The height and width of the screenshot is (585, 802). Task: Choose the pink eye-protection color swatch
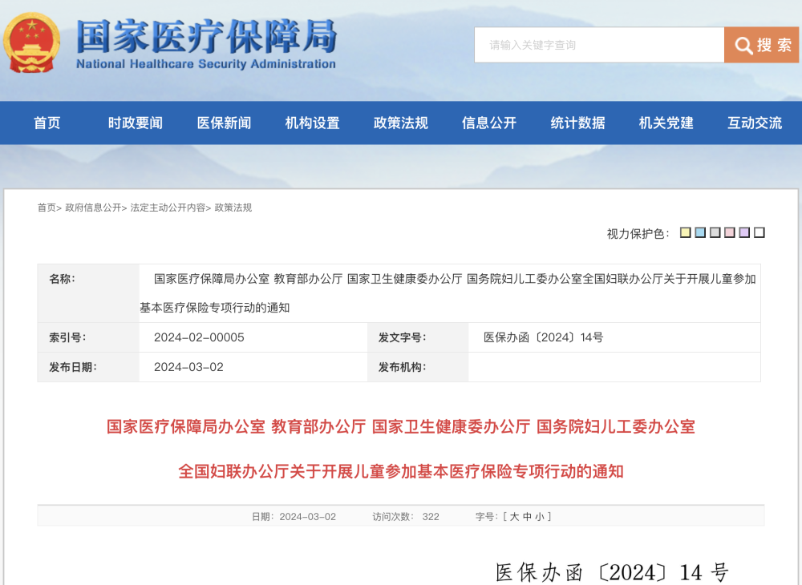coord(730,233)
